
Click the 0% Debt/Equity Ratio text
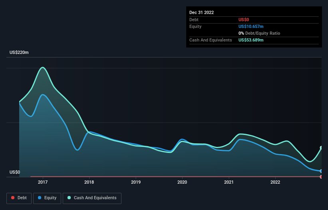tap(259, 33)
